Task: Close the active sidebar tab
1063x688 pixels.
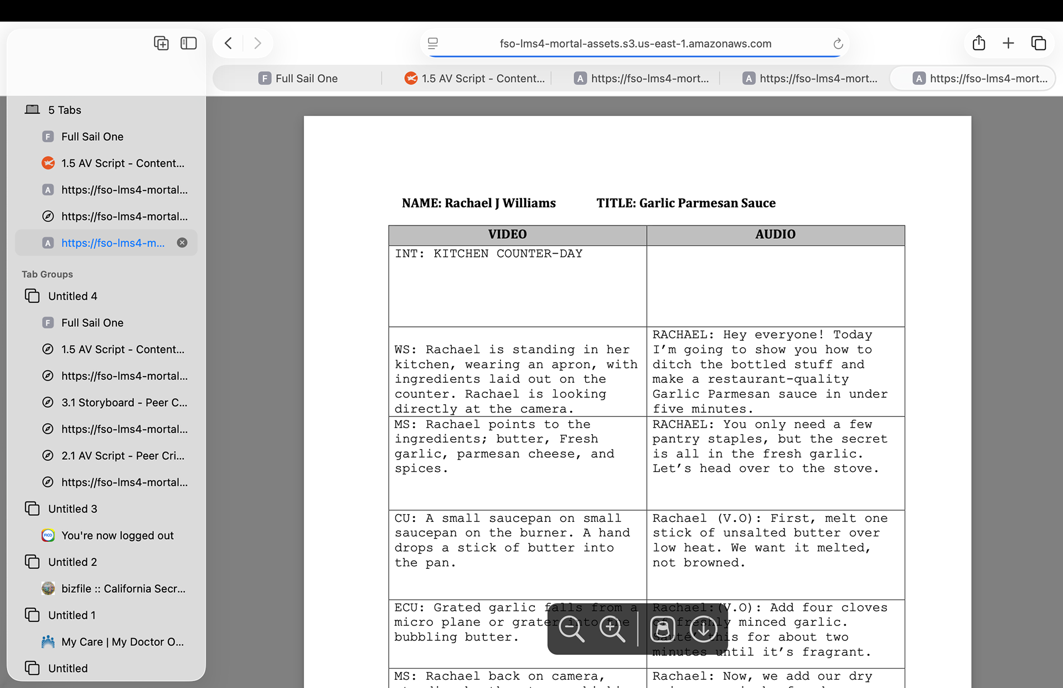Action: coord(182,243)
